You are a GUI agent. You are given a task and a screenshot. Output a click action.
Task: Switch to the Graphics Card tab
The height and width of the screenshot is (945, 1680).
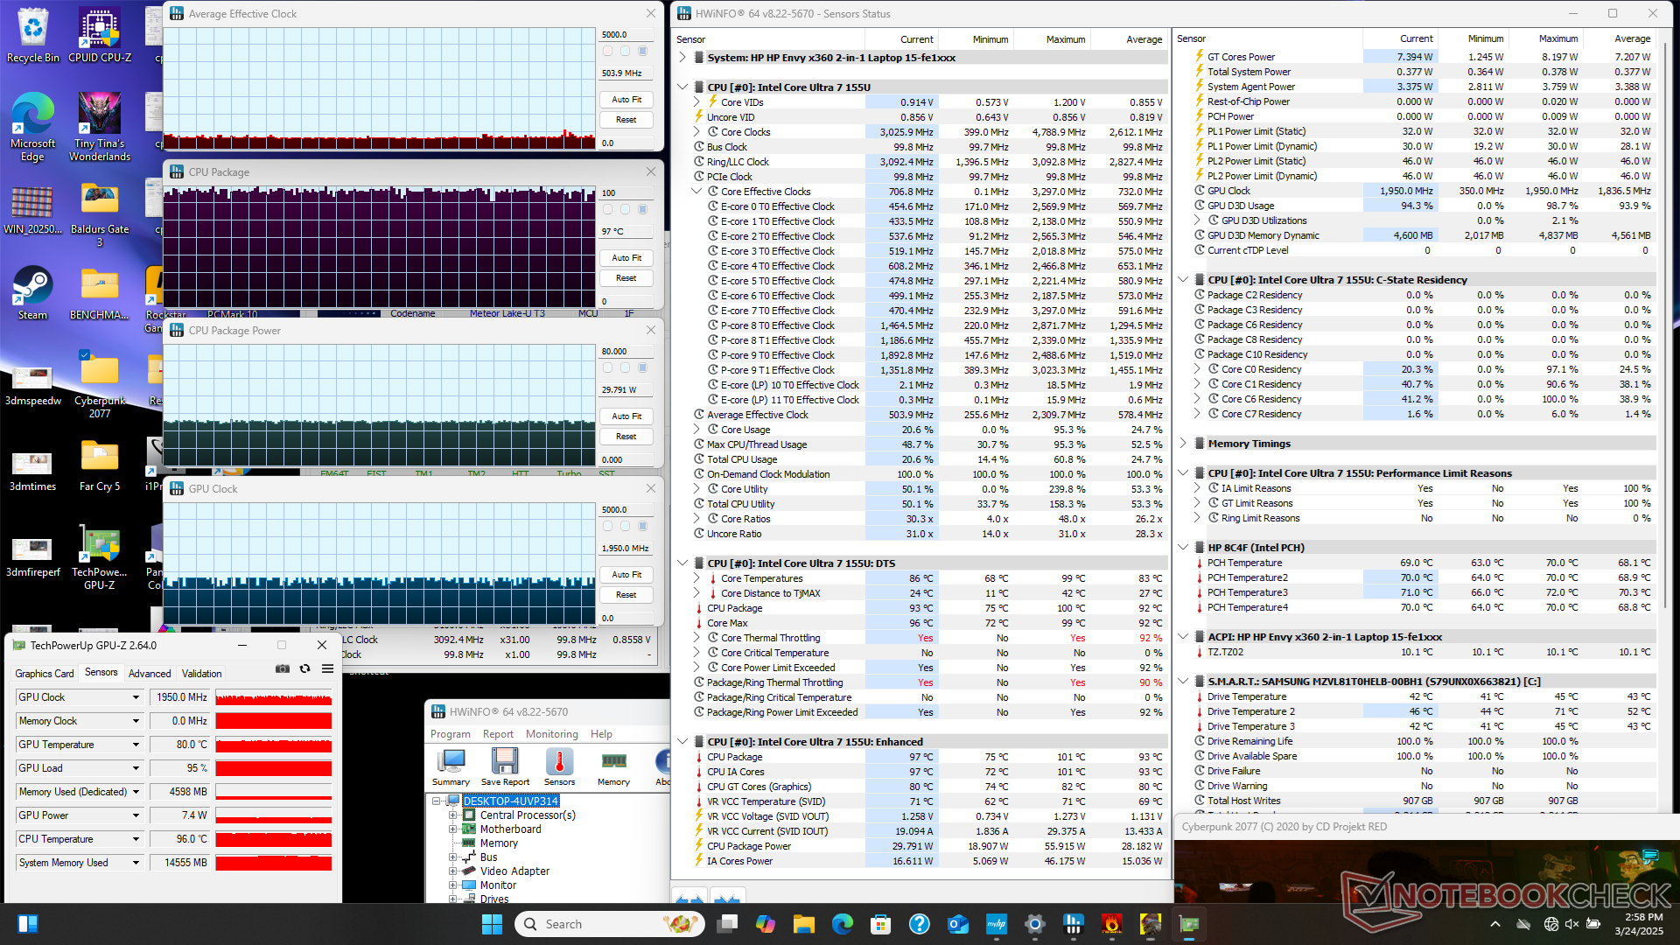(45, 674)
